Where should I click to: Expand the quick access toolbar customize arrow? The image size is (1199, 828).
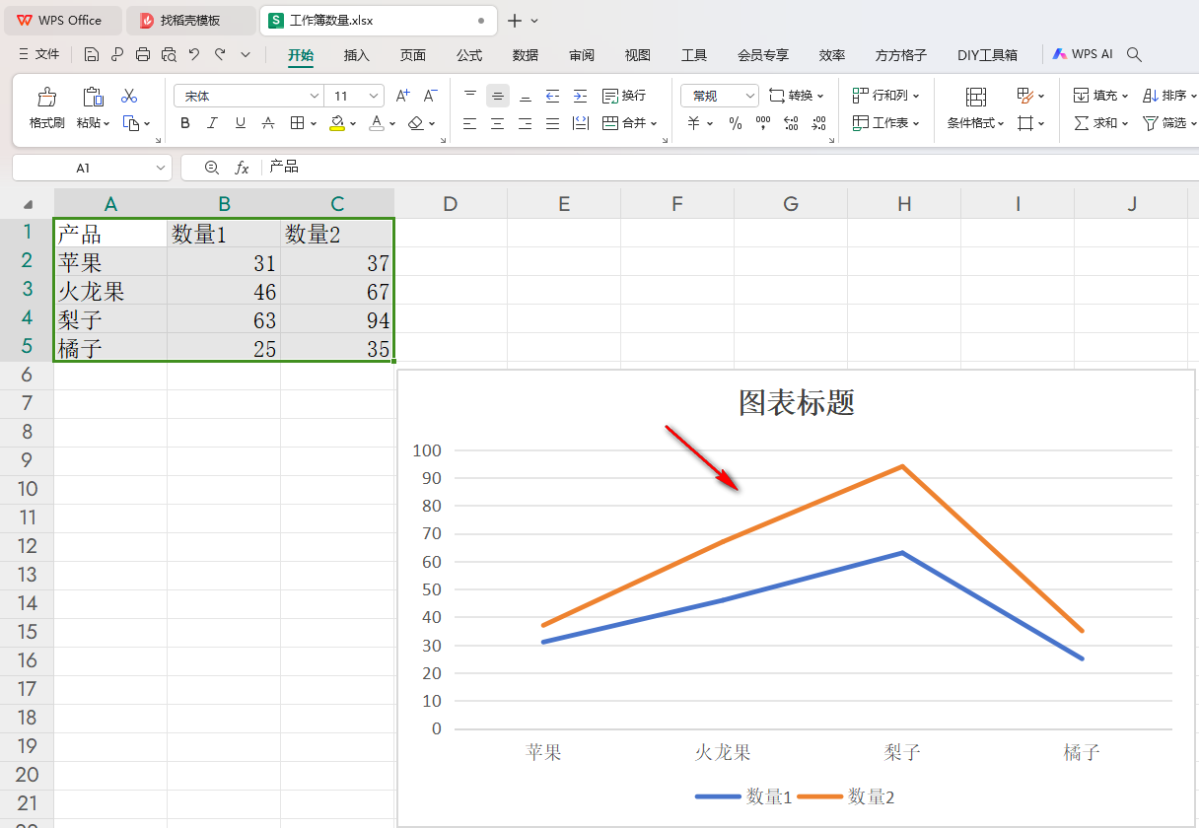(x=246, y=54)
